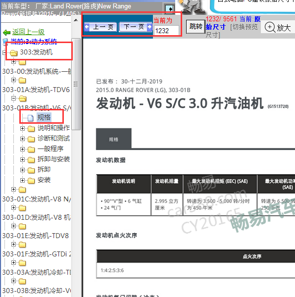Click the 安装 folder icon
Viewport: 295px width, 297px height.
pyautogui.click(x=31, y=181)
